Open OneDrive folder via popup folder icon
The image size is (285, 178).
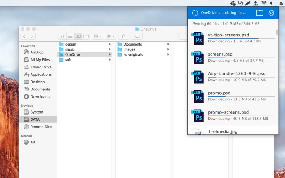[260, 13]
